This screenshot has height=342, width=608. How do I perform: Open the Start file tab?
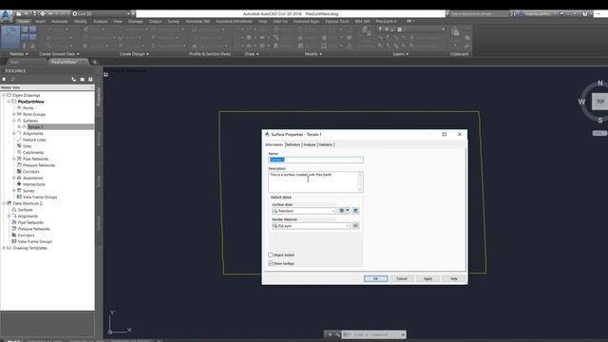pos(14,62)
